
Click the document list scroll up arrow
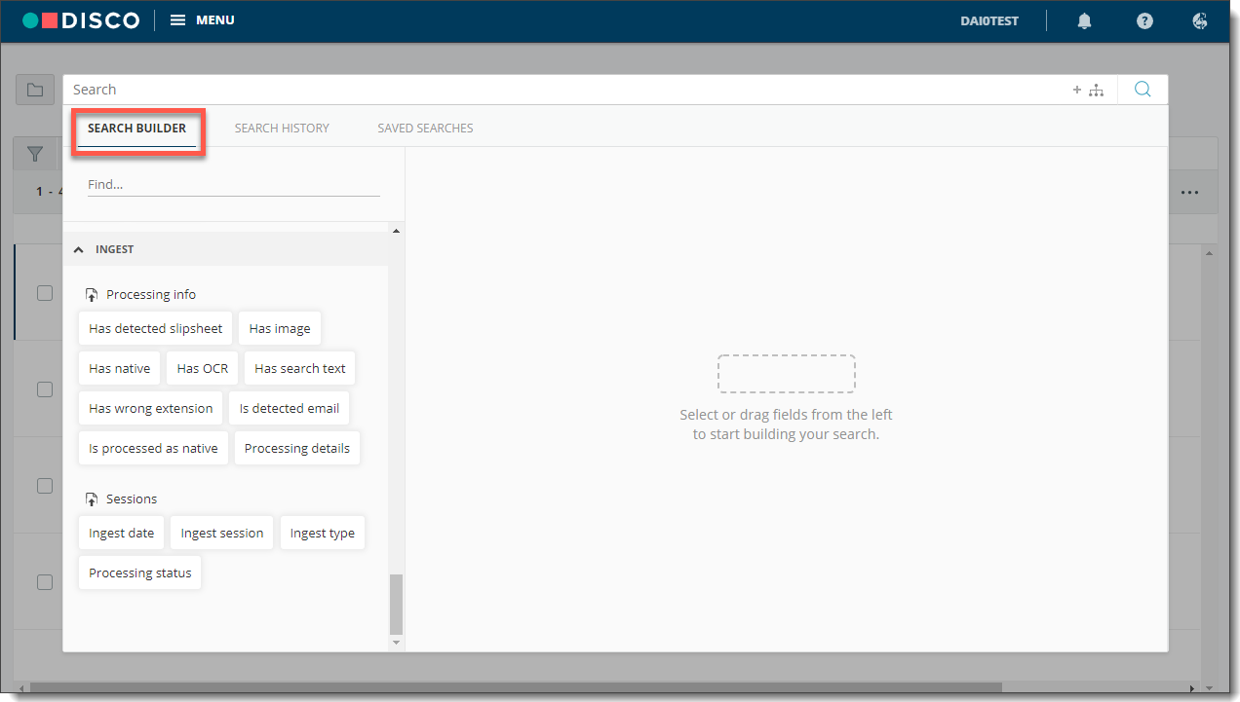point(1210,253)
